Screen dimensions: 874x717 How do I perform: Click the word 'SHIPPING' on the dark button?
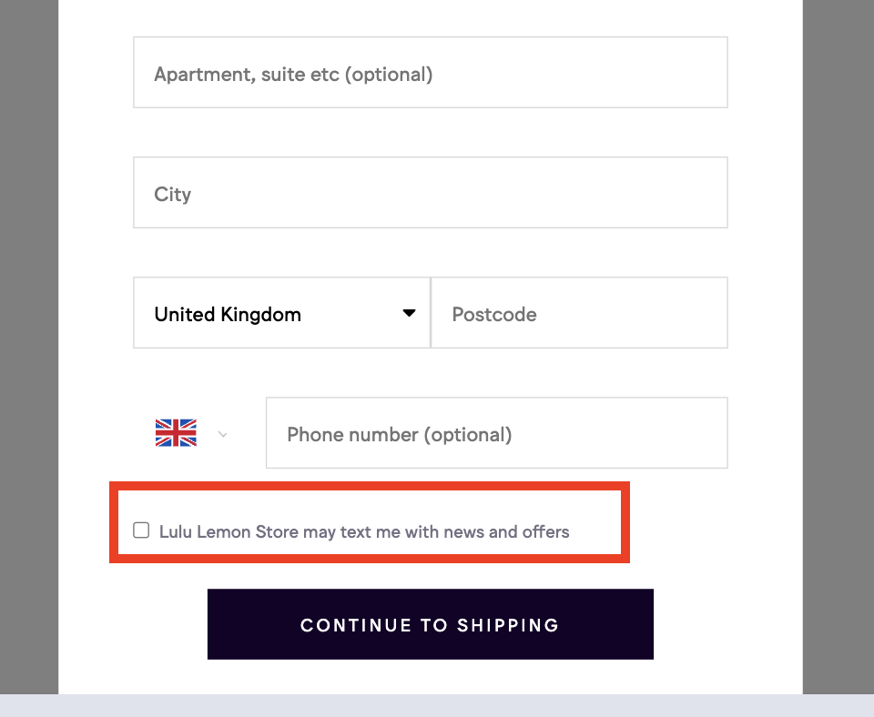(x=508, y=625)
